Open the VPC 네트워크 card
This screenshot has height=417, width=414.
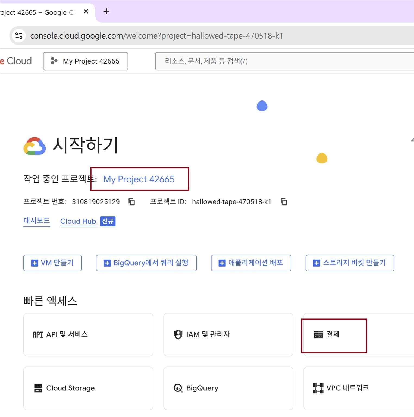point(359,388)
